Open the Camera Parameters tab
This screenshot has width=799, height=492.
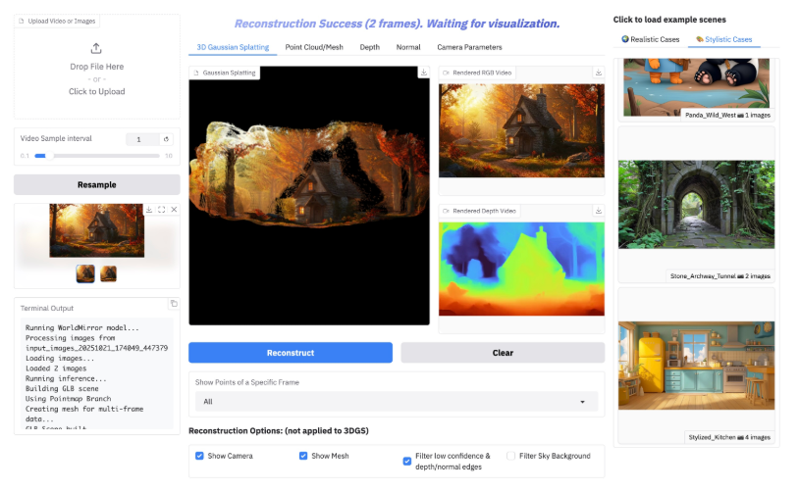click(469, 47)
